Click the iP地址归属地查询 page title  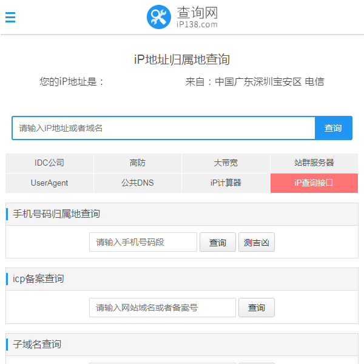(182, 59)
